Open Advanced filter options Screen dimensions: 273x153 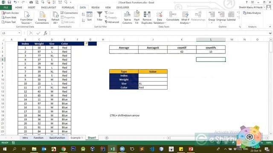click(112, 22)
